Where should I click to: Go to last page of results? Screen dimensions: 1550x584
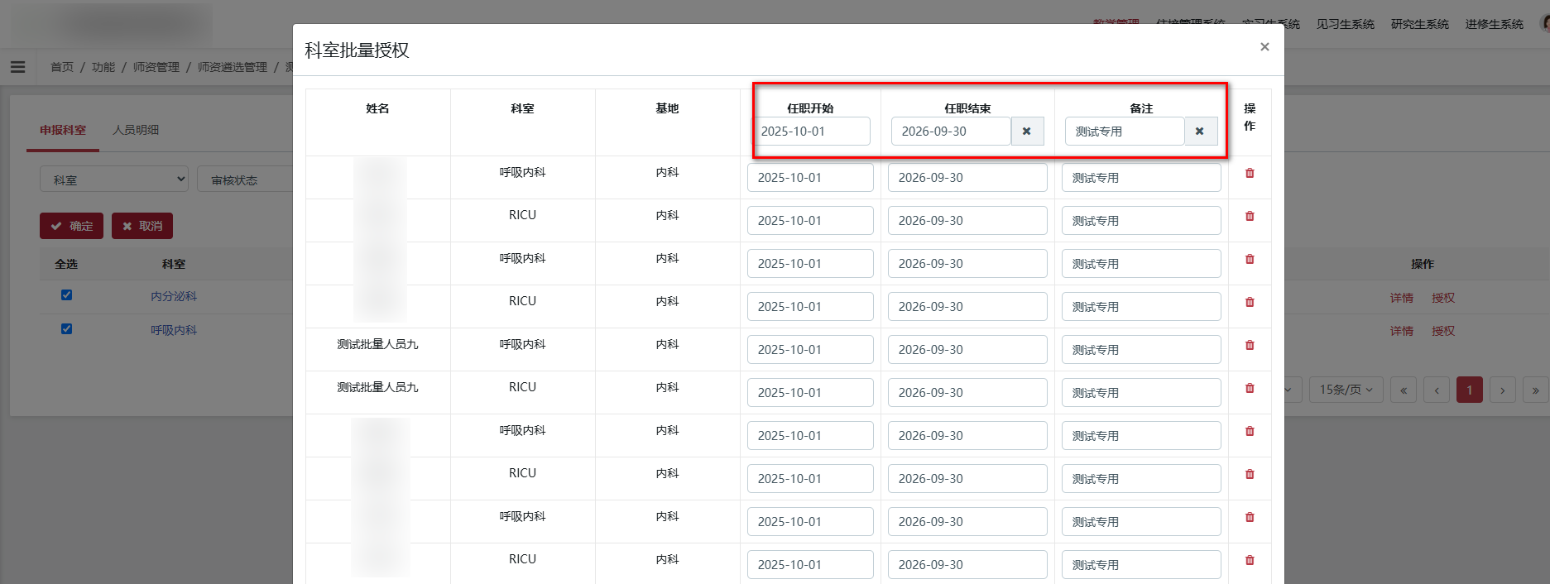point(1536,390)
